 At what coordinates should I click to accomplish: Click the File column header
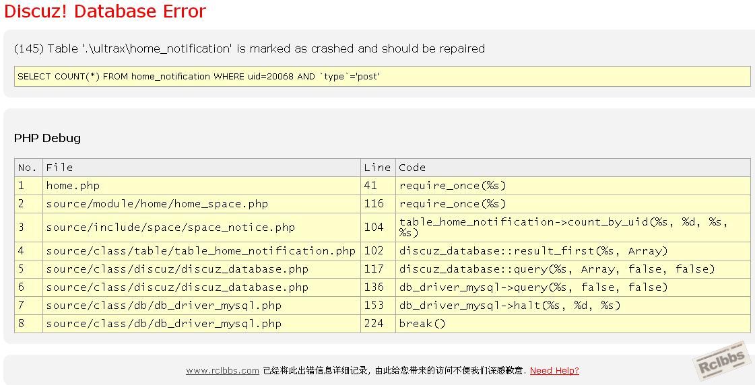pyautogui.click(x=201, y=168)
